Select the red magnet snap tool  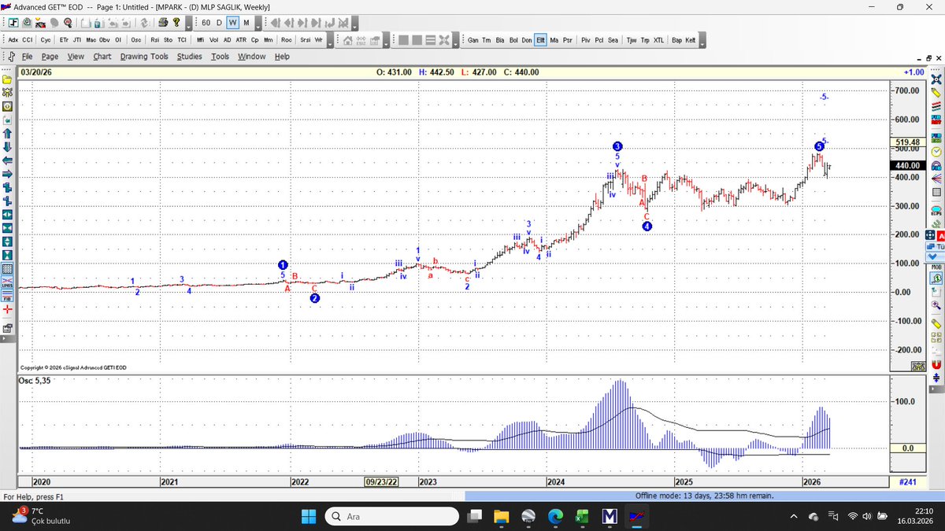coord(936,364)
